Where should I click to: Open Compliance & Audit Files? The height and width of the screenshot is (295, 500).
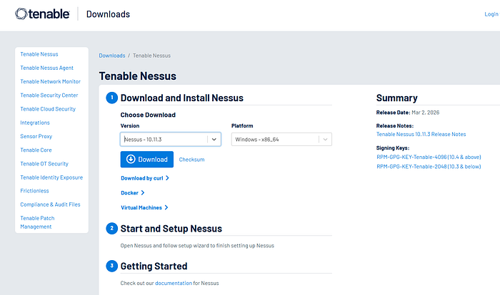coord(51,205)
